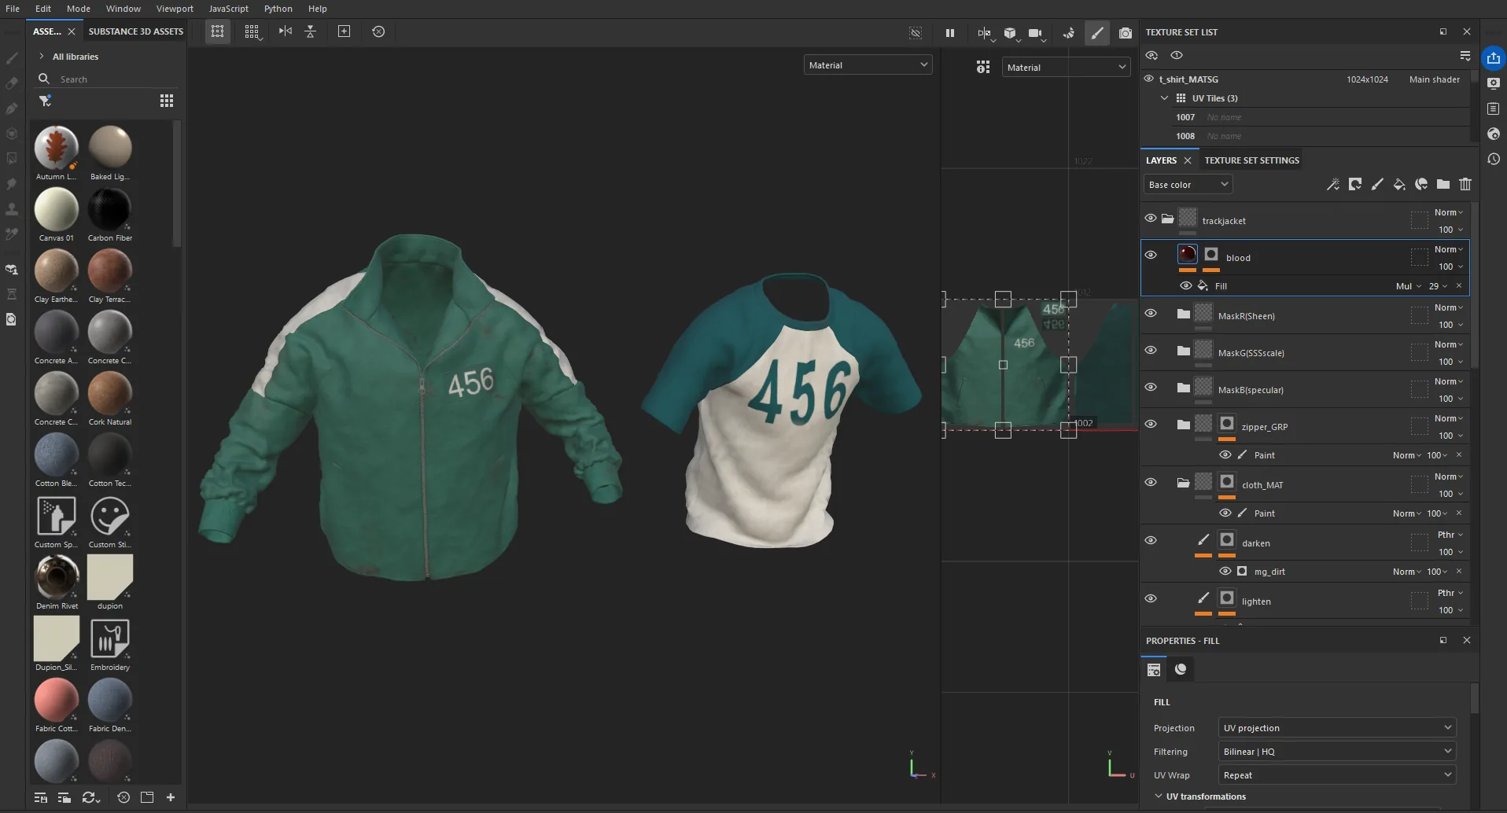Click the 3D cube view mode icon
This screenshot has width=1507, height=813.
point(1010,33)
